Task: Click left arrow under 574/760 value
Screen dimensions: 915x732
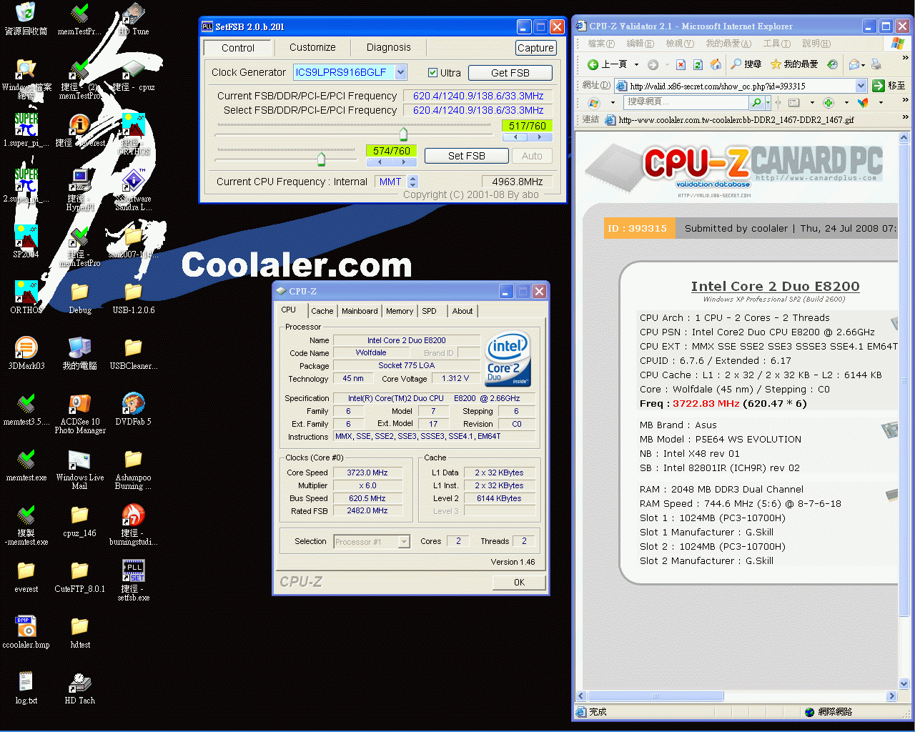Action: coord(380,162)
